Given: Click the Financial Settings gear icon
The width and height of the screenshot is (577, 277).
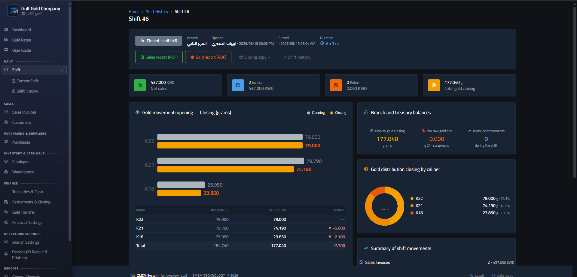Looking at the screenshot, I should [x=6, y=222].
